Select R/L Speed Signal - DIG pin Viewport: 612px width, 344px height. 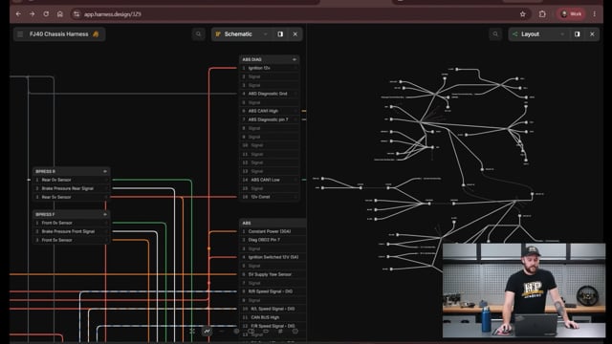[x=273, y=309]
